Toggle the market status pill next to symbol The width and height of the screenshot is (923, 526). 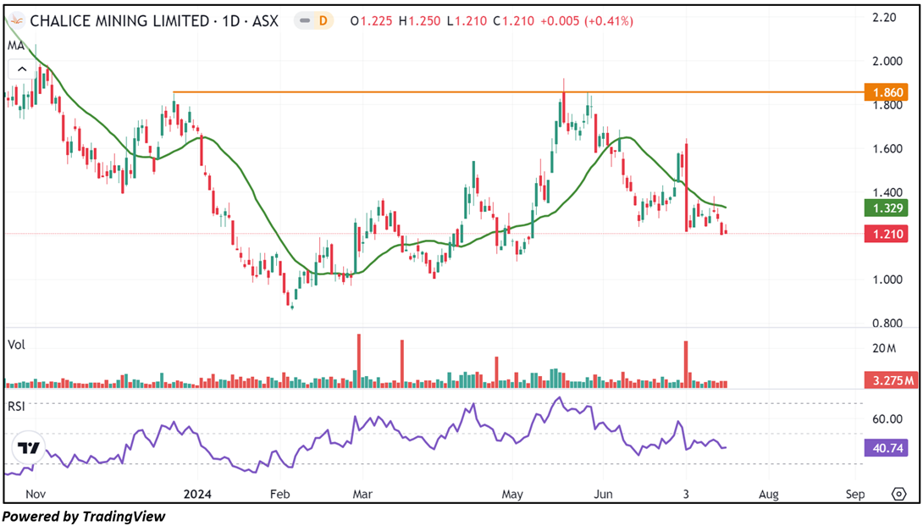[x=312, y=21]
